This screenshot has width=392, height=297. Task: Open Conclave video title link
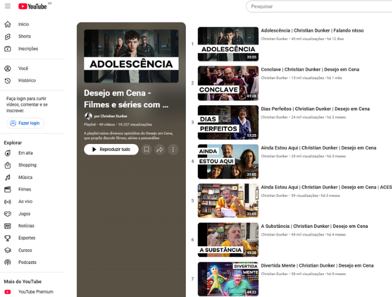pyautogui.click(x=310, y=70)
